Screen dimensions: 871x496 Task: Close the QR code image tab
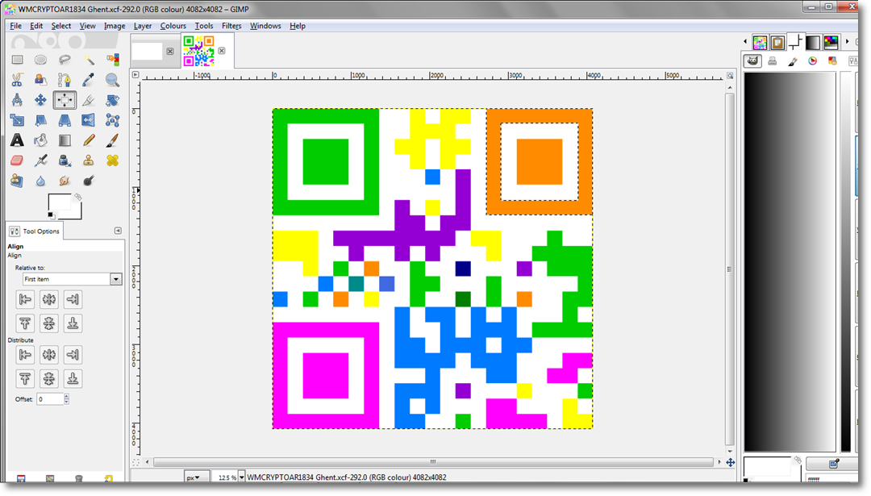[x=222, y=51]
